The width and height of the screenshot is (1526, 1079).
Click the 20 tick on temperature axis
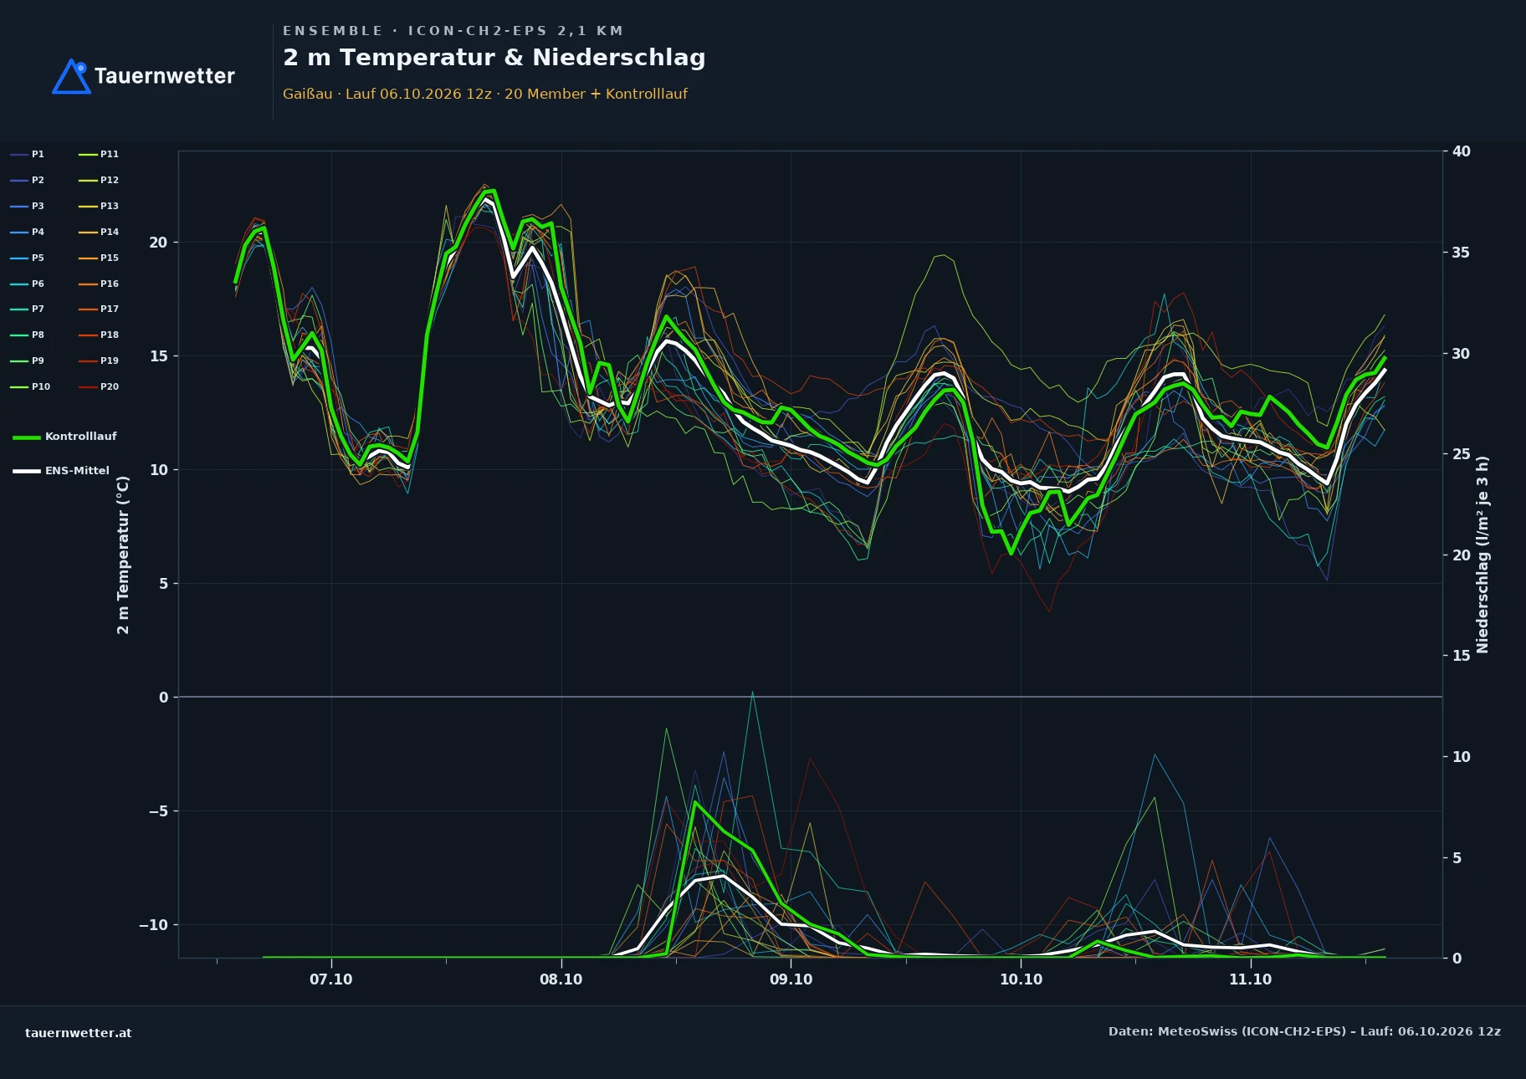pyautogui.click(x=158, y=243)
